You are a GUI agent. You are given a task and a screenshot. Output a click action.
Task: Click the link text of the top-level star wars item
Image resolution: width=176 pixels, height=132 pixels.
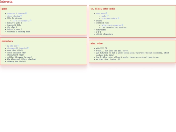(x=101, y=13)
